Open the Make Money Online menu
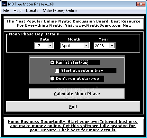The image size is (147, 138). tap(60, 11)
